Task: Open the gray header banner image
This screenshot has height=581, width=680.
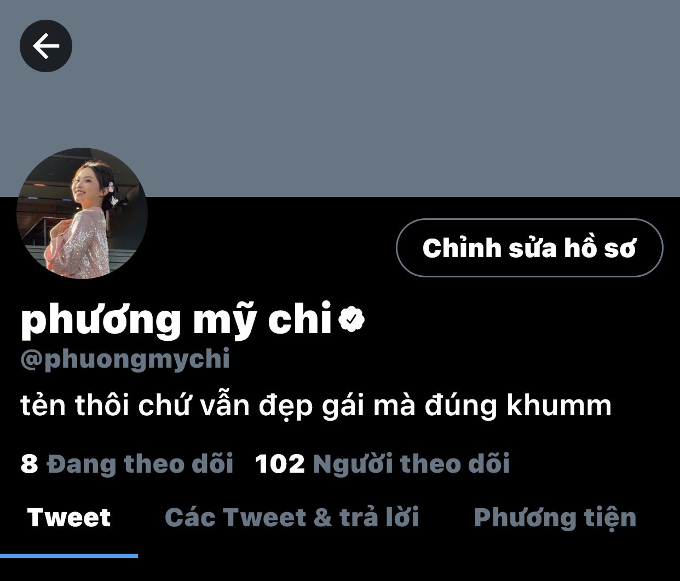Action: [x=340, y=98]
